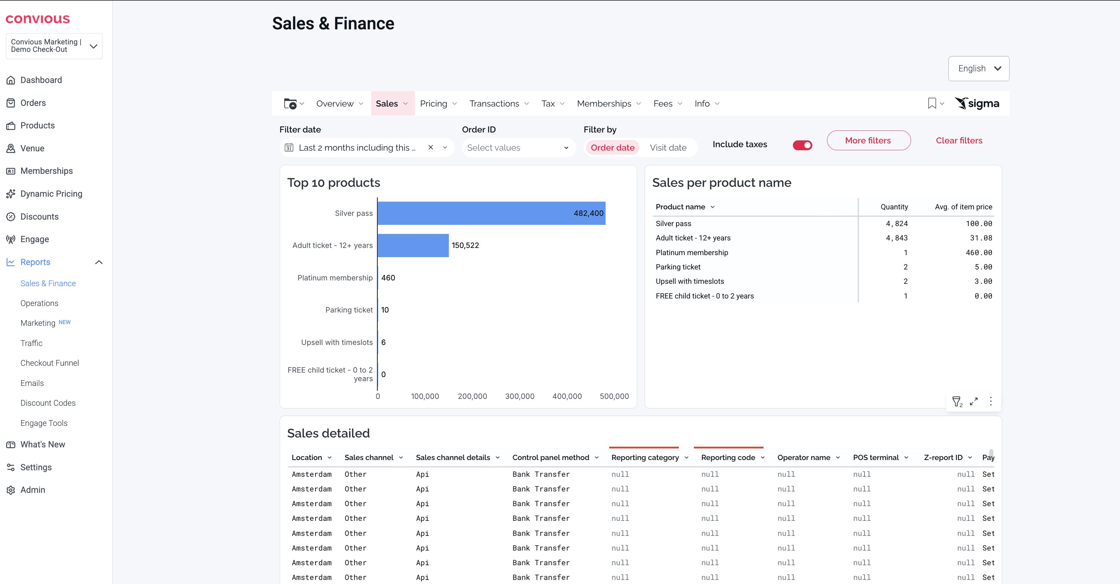Click the Engage broadcast icon in the sidebar
This screenshot has width=1120, height=584.
[11, 239]
